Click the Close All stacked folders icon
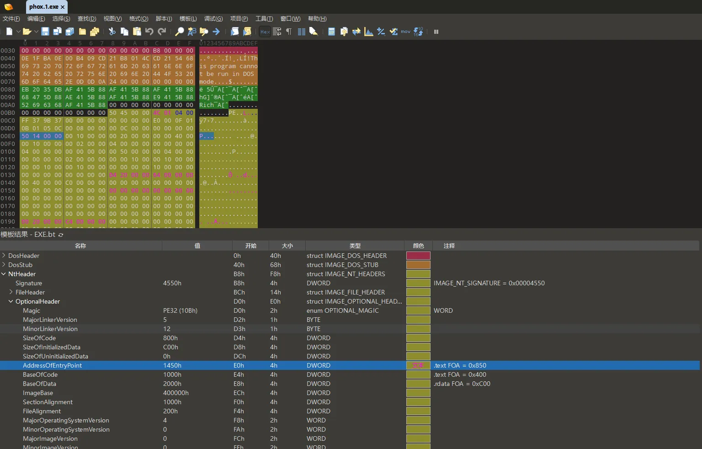 point(95,32)
